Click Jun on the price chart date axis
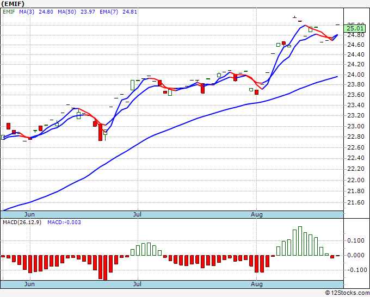Image resolution: width=370 pixels, height=297 pixels. [29, 214]
